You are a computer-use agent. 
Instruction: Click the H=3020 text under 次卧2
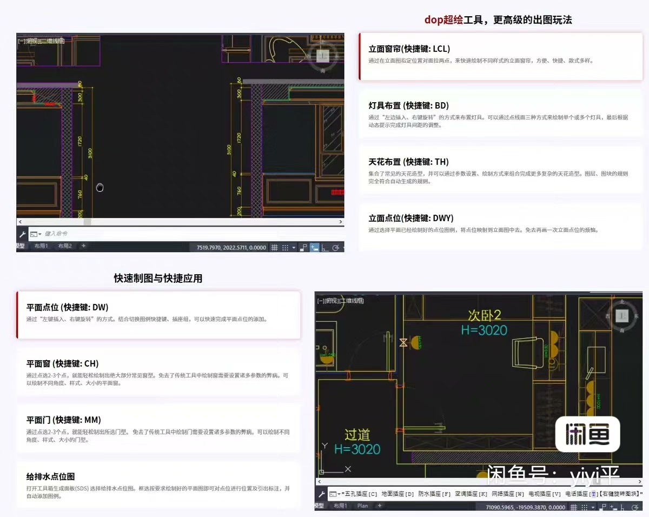(484, 329)
